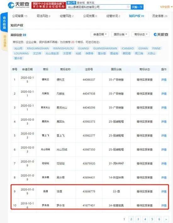Click the recommended trademark XINGUANGSHAN
Image resolution: width=173 pixels, height=223 pixels.
pyautogui.click(x=38, y=48)
